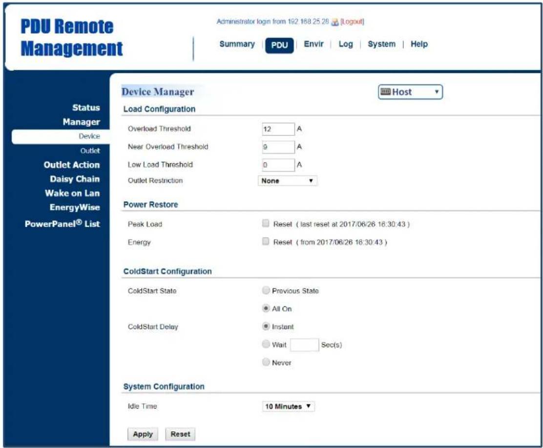Select the PDU tab

[279, 45]
